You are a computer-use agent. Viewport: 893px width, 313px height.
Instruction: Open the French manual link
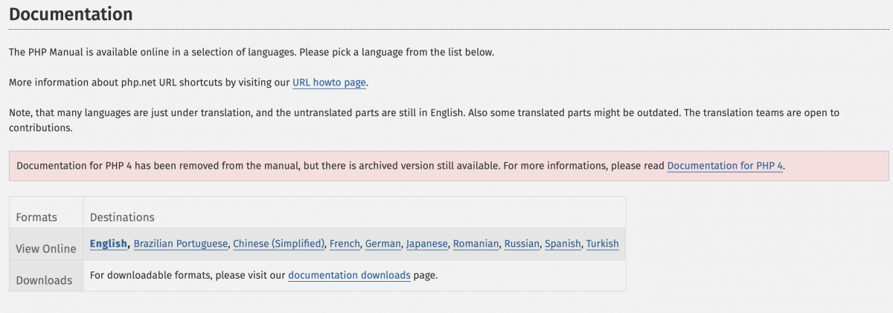[x=345, y=243]
